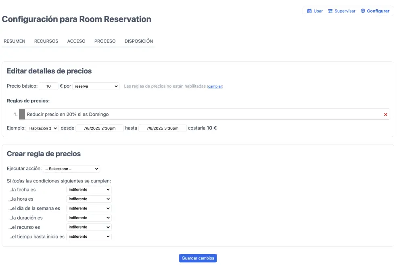
Task: Switch to the ACCESO tab
Action: [x=76, y=41]
